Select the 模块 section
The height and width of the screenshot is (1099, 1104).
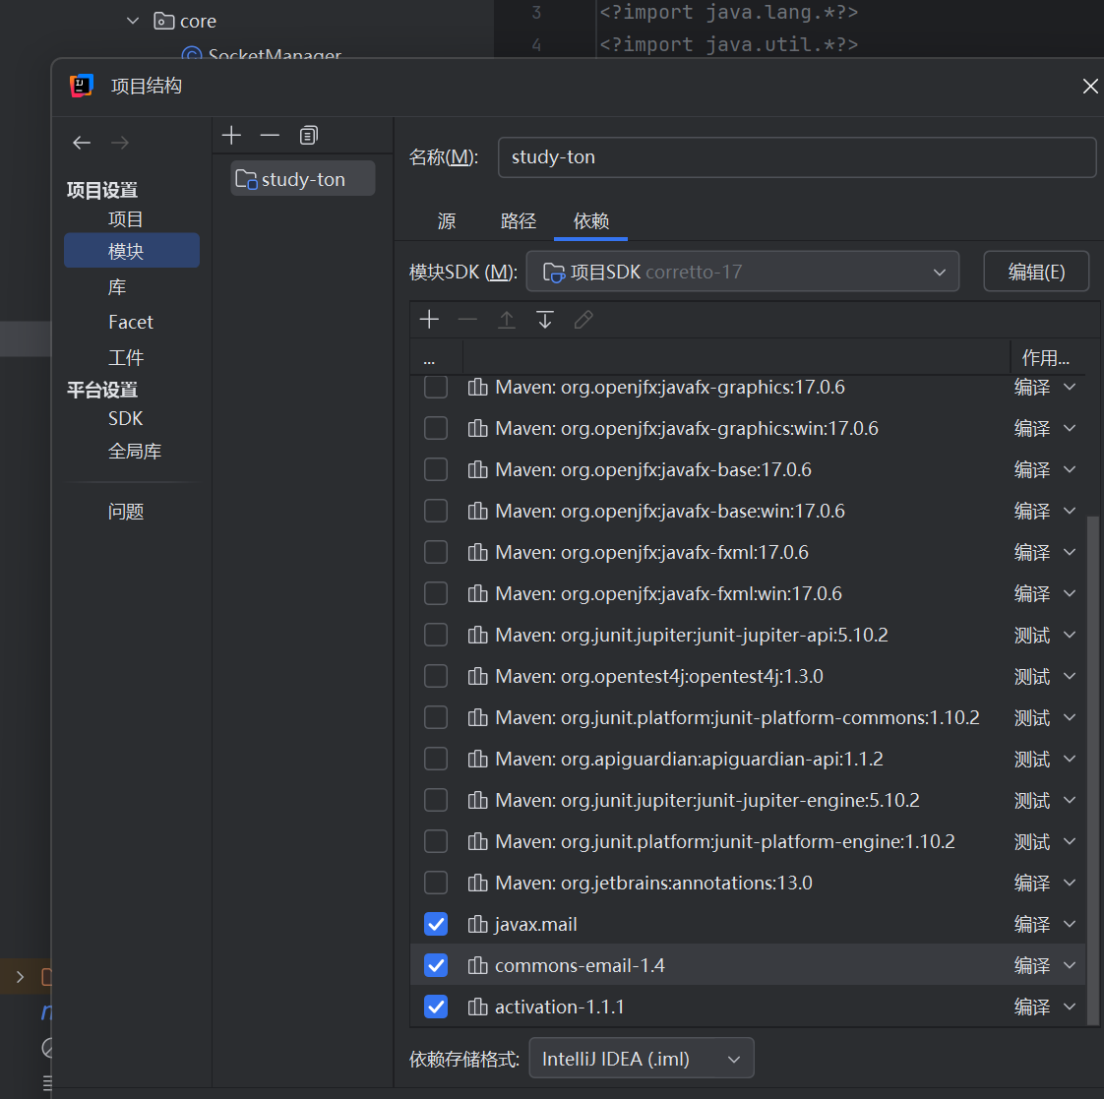point(132,251)
